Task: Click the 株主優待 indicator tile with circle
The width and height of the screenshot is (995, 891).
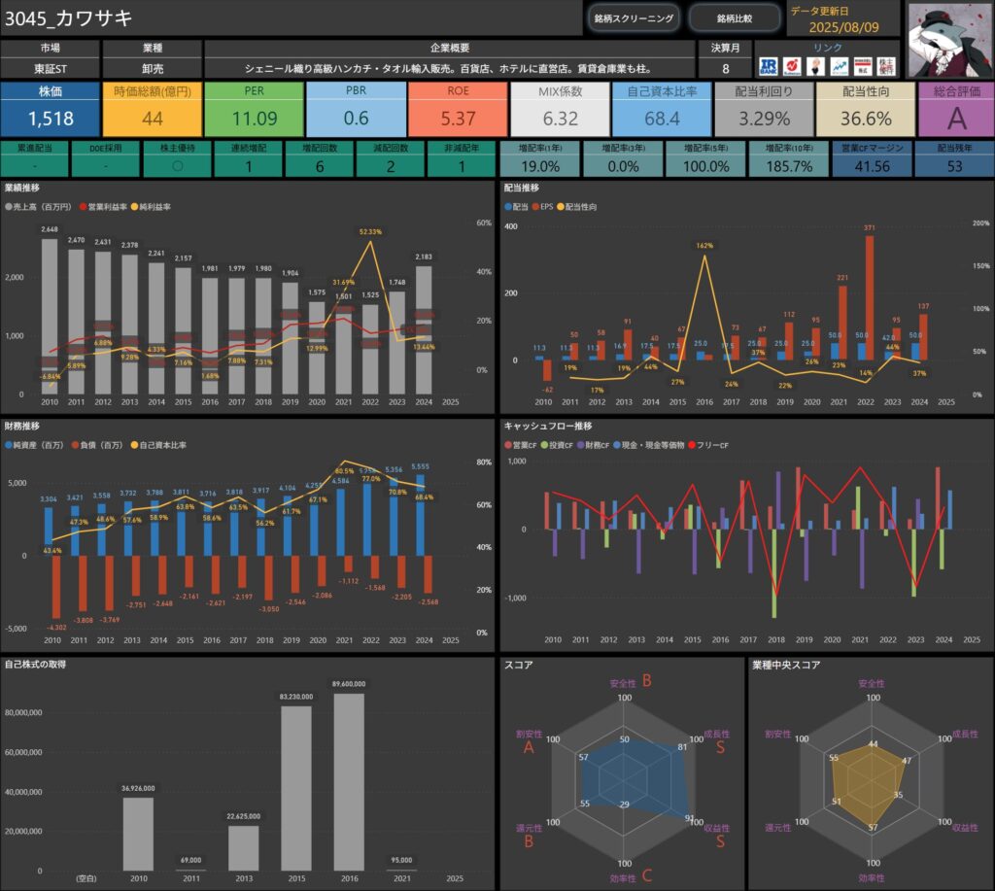Action: (x=177, y=158)
